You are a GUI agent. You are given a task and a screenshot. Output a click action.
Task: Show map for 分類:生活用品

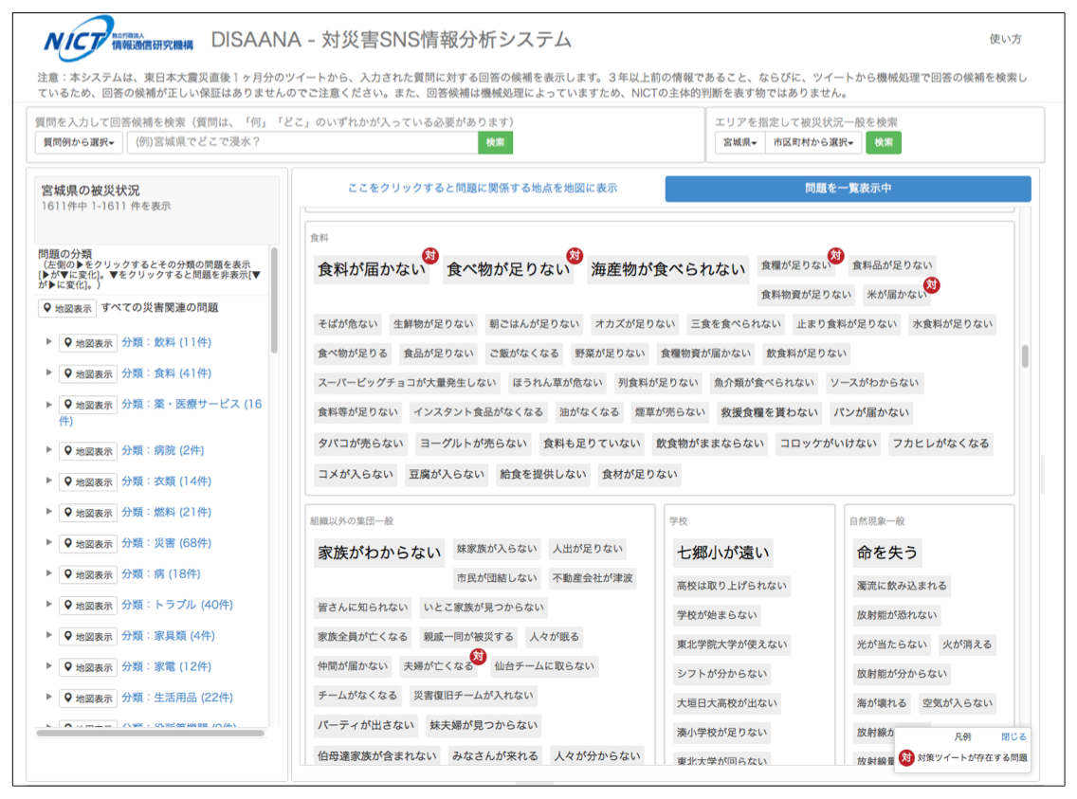(88, 699)
